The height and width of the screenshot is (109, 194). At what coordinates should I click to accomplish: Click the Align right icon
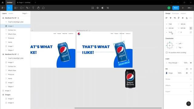(175, 18)
